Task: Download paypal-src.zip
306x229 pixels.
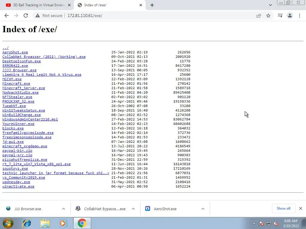Action: (x=17, y=155)
